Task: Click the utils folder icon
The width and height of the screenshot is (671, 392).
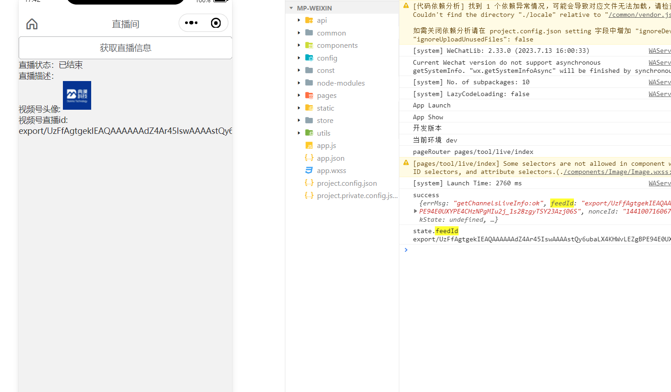Action: 309,133
